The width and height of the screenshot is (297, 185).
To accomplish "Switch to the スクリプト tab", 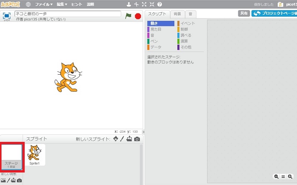I will (x=157, y=14).
